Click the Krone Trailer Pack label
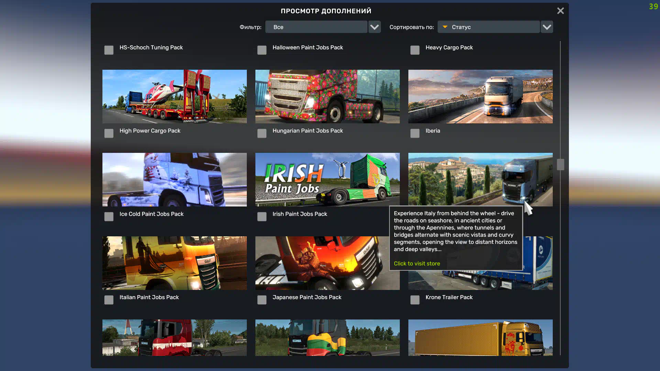This screenshot has width=660, height=371. click(449, 297)
